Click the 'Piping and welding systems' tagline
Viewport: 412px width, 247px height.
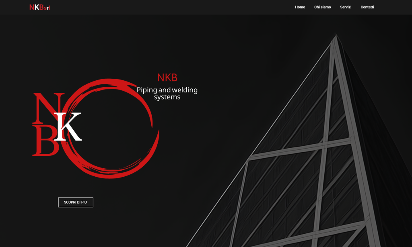167,93
